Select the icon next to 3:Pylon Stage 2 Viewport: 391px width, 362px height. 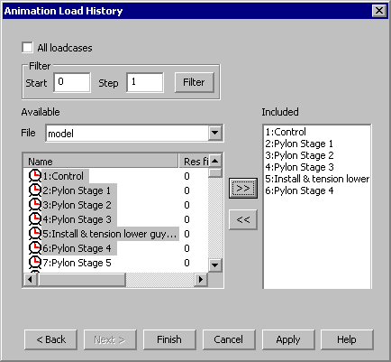click(35, 205)
